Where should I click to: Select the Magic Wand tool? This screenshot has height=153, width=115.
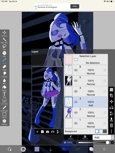(x=4, y=40)
